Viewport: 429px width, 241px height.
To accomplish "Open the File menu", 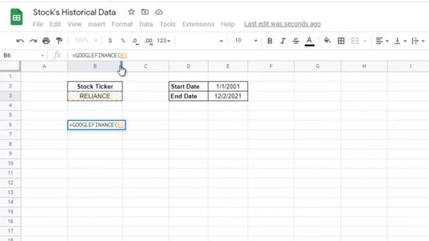I will 38,24.
